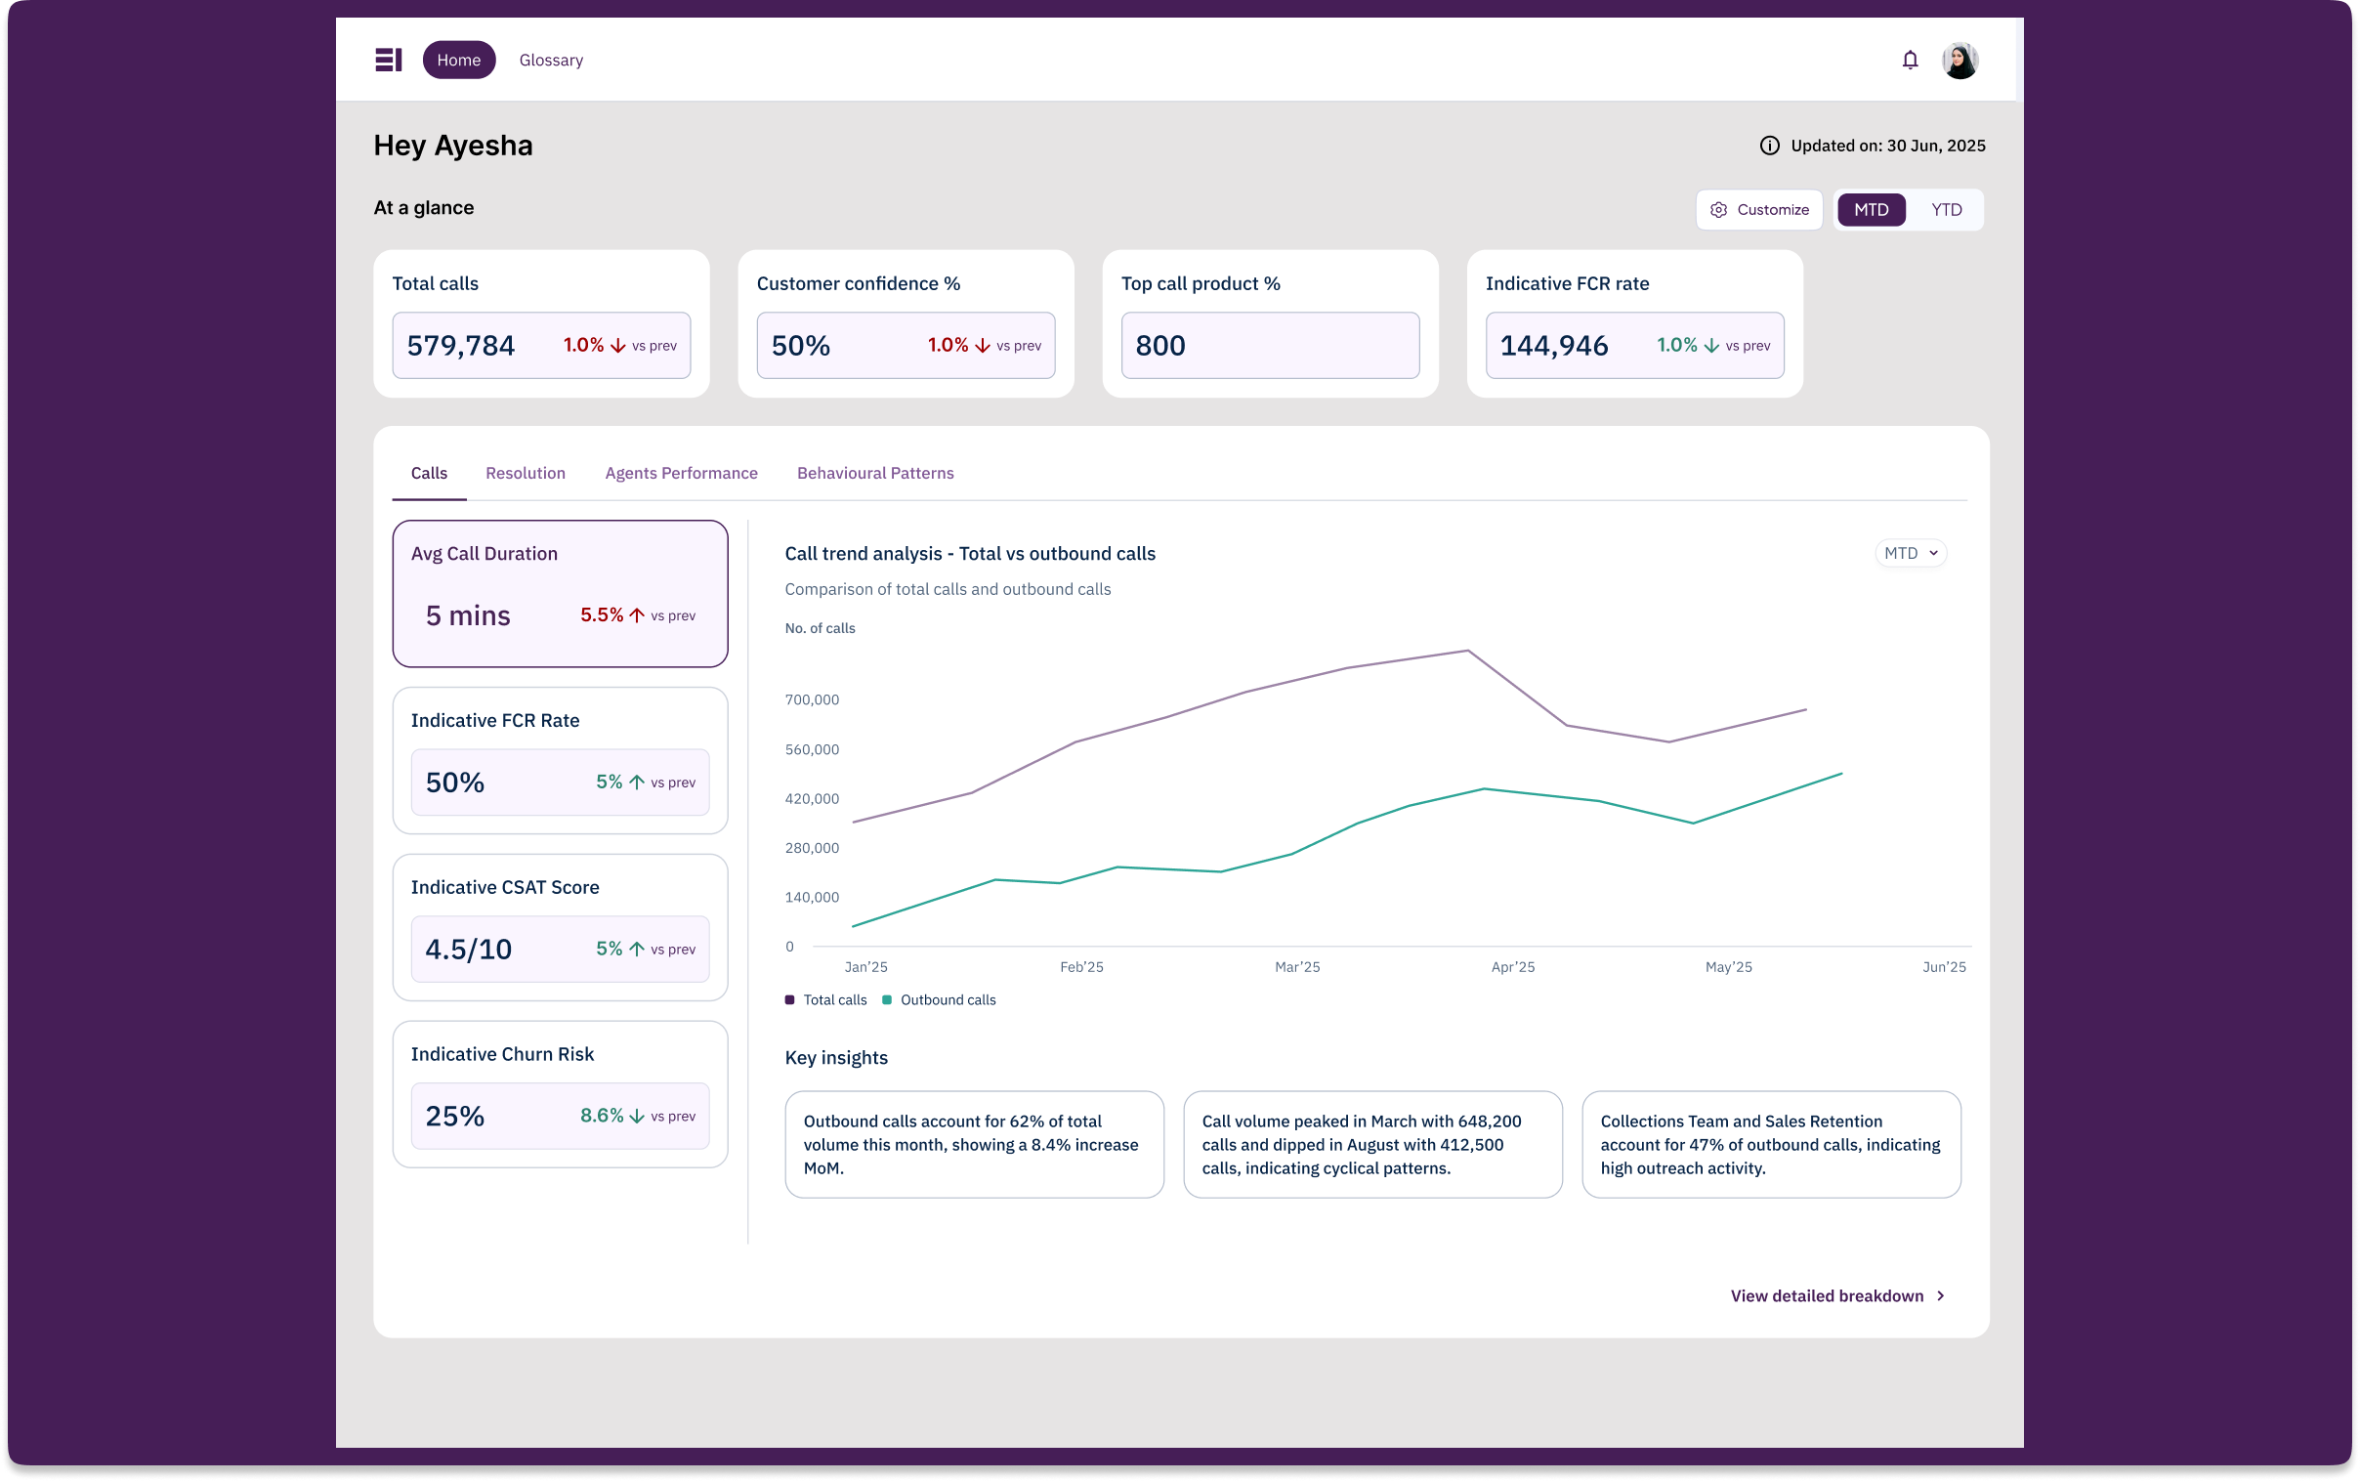Click the up arrow in Avg Call Duration card
2360x1481 pixels.
click(637, 615)
